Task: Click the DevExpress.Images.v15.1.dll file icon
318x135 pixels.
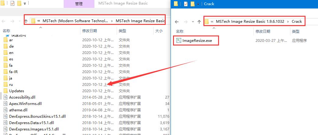Action: [6, 129]
